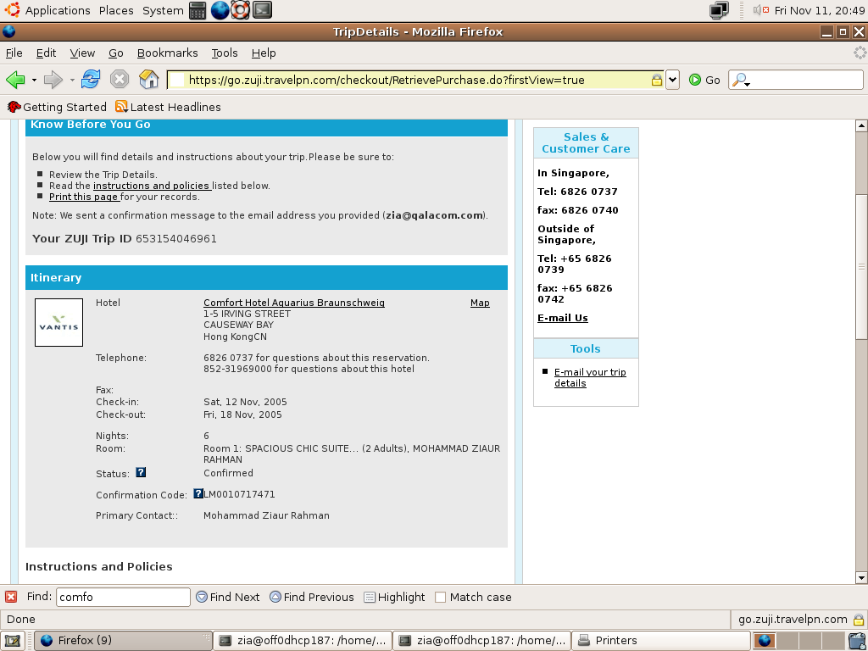The width and height of the screenshot is (868, 651).
Task: Click the Reload page icon
Action: coord(90,80)
